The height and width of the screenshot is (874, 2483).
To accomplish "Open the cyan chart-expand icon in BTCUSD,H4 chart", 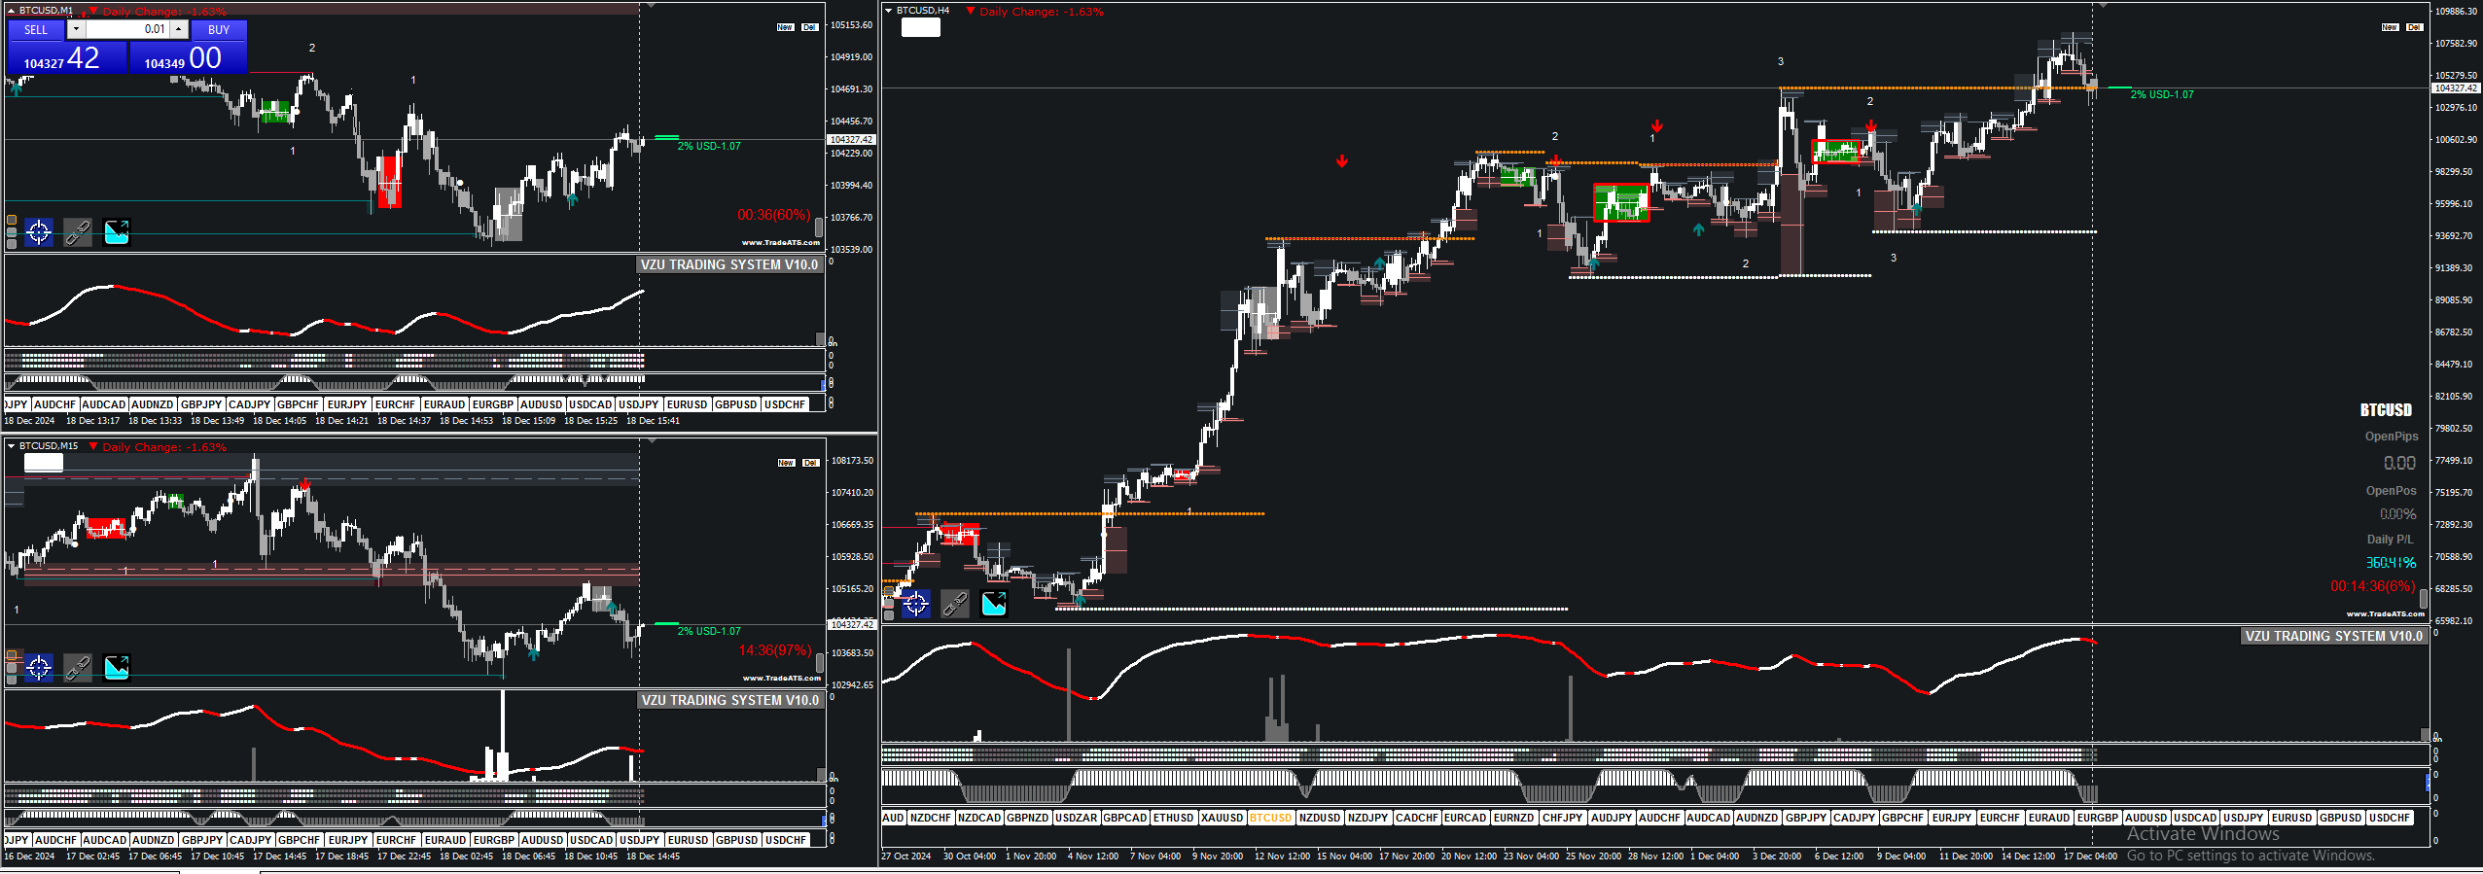I will (x=994, y=604).
